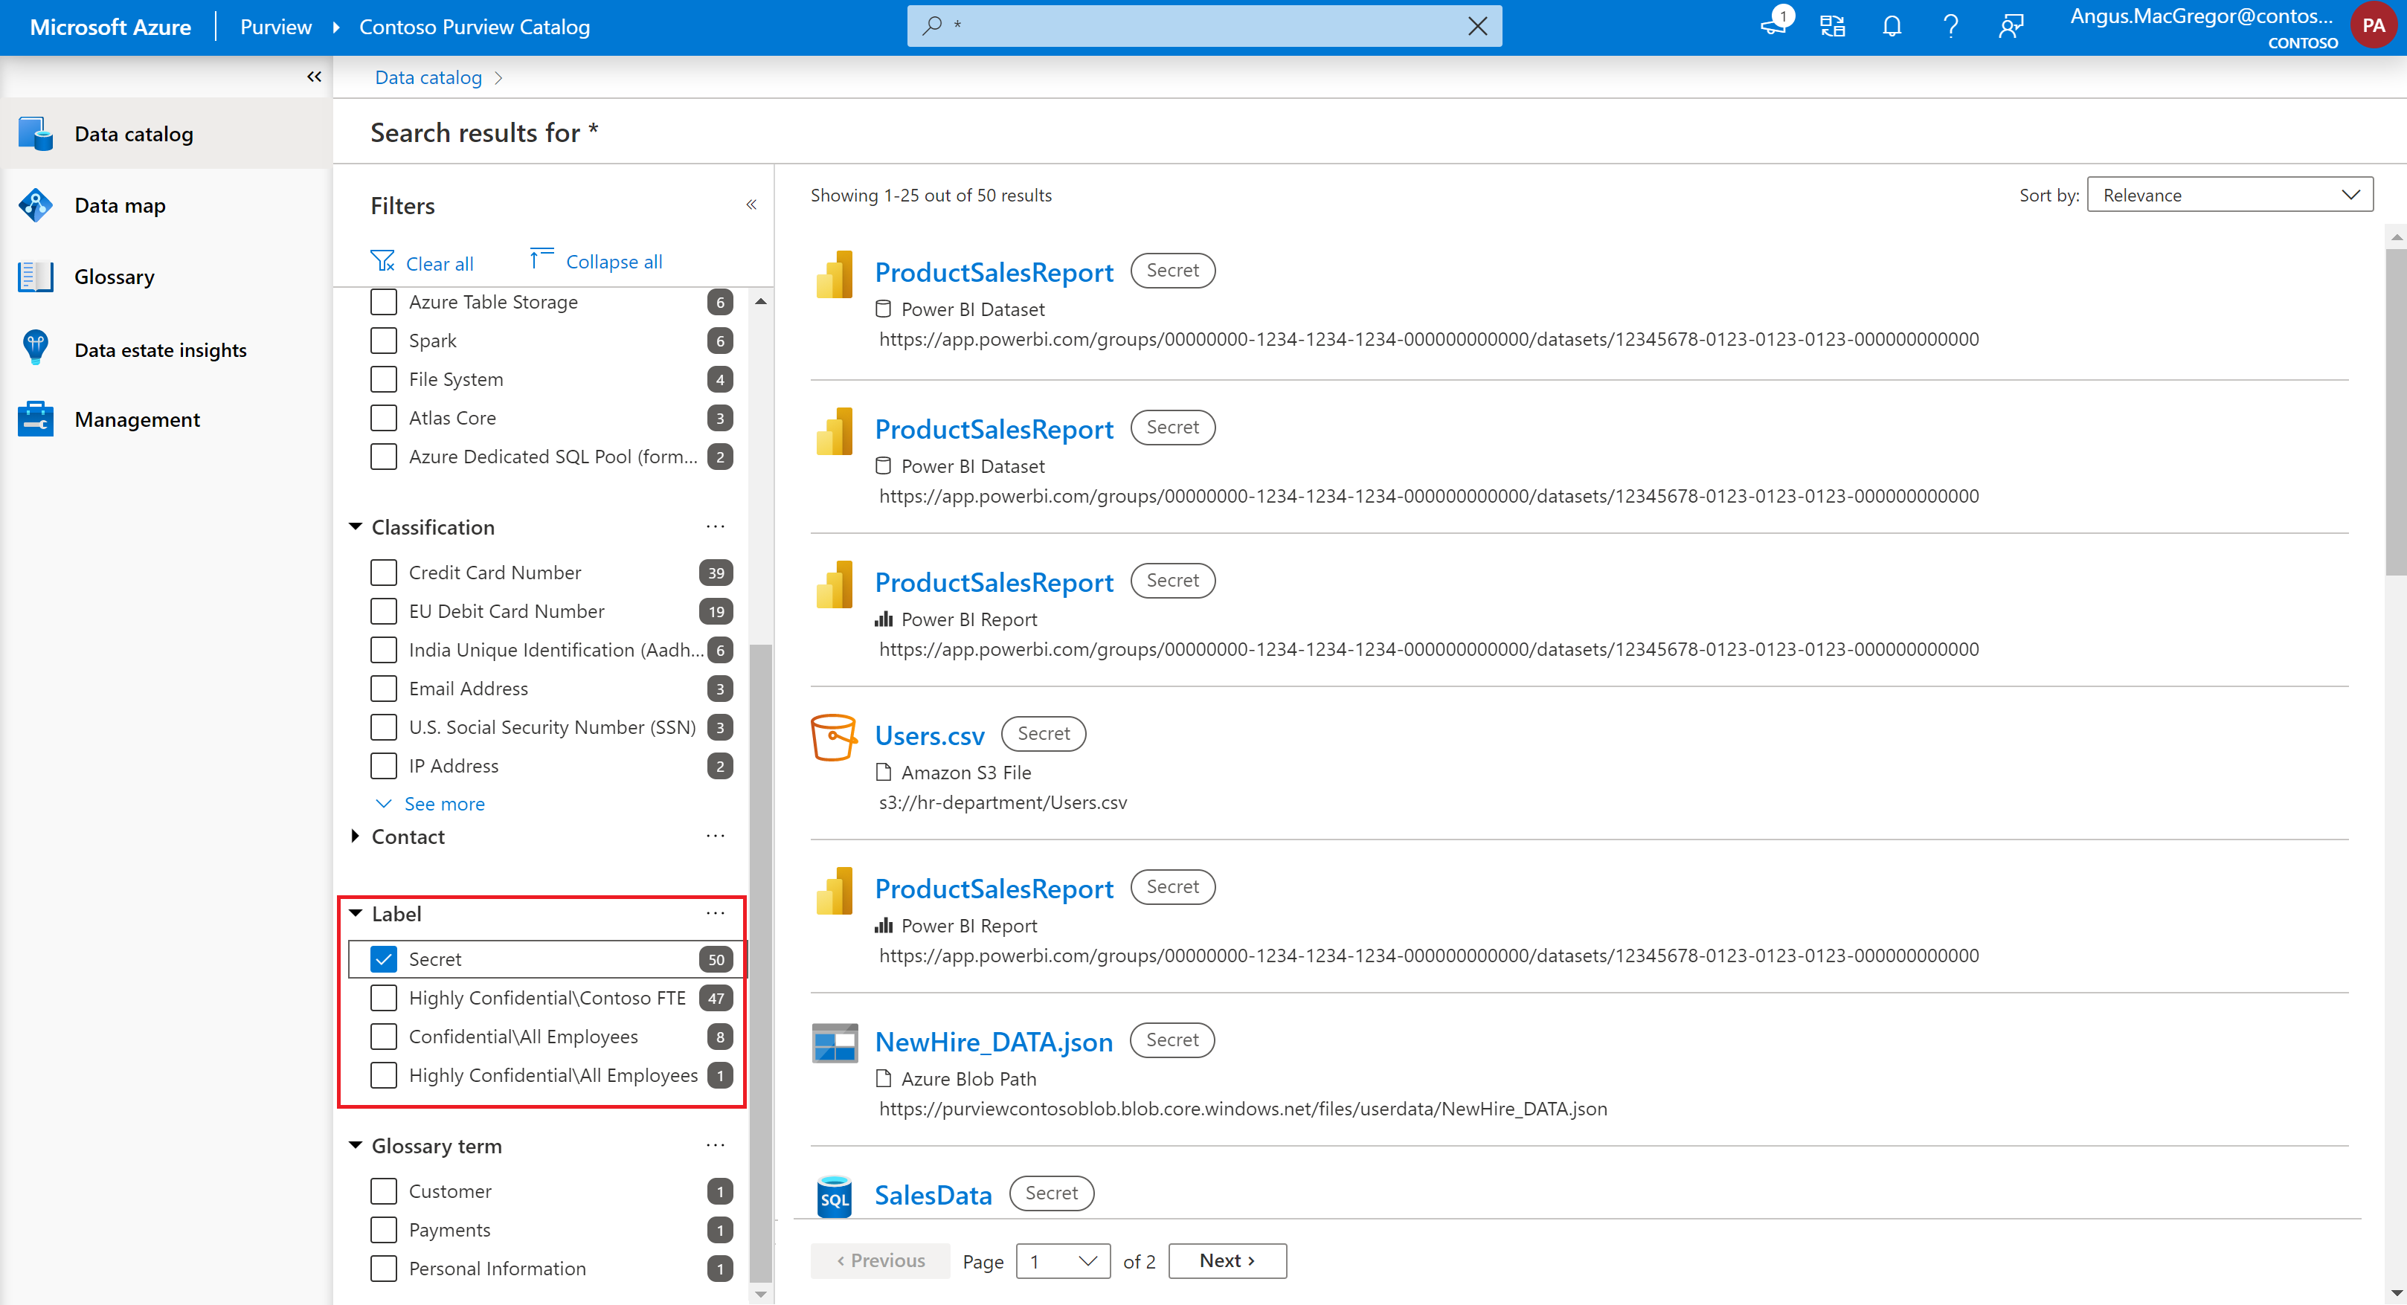Image resolution: width=2407 pixels, height=1305 pixels.
Task: Send feedback via the smiley feedback icon
Action: [x=2011, y=25]
